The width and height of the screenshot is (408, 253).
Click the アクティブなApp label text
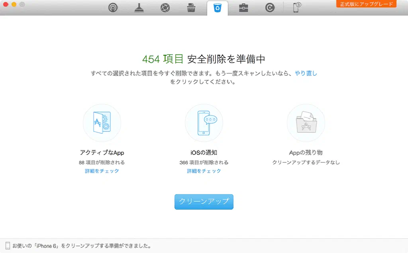[x=102, y=152]
